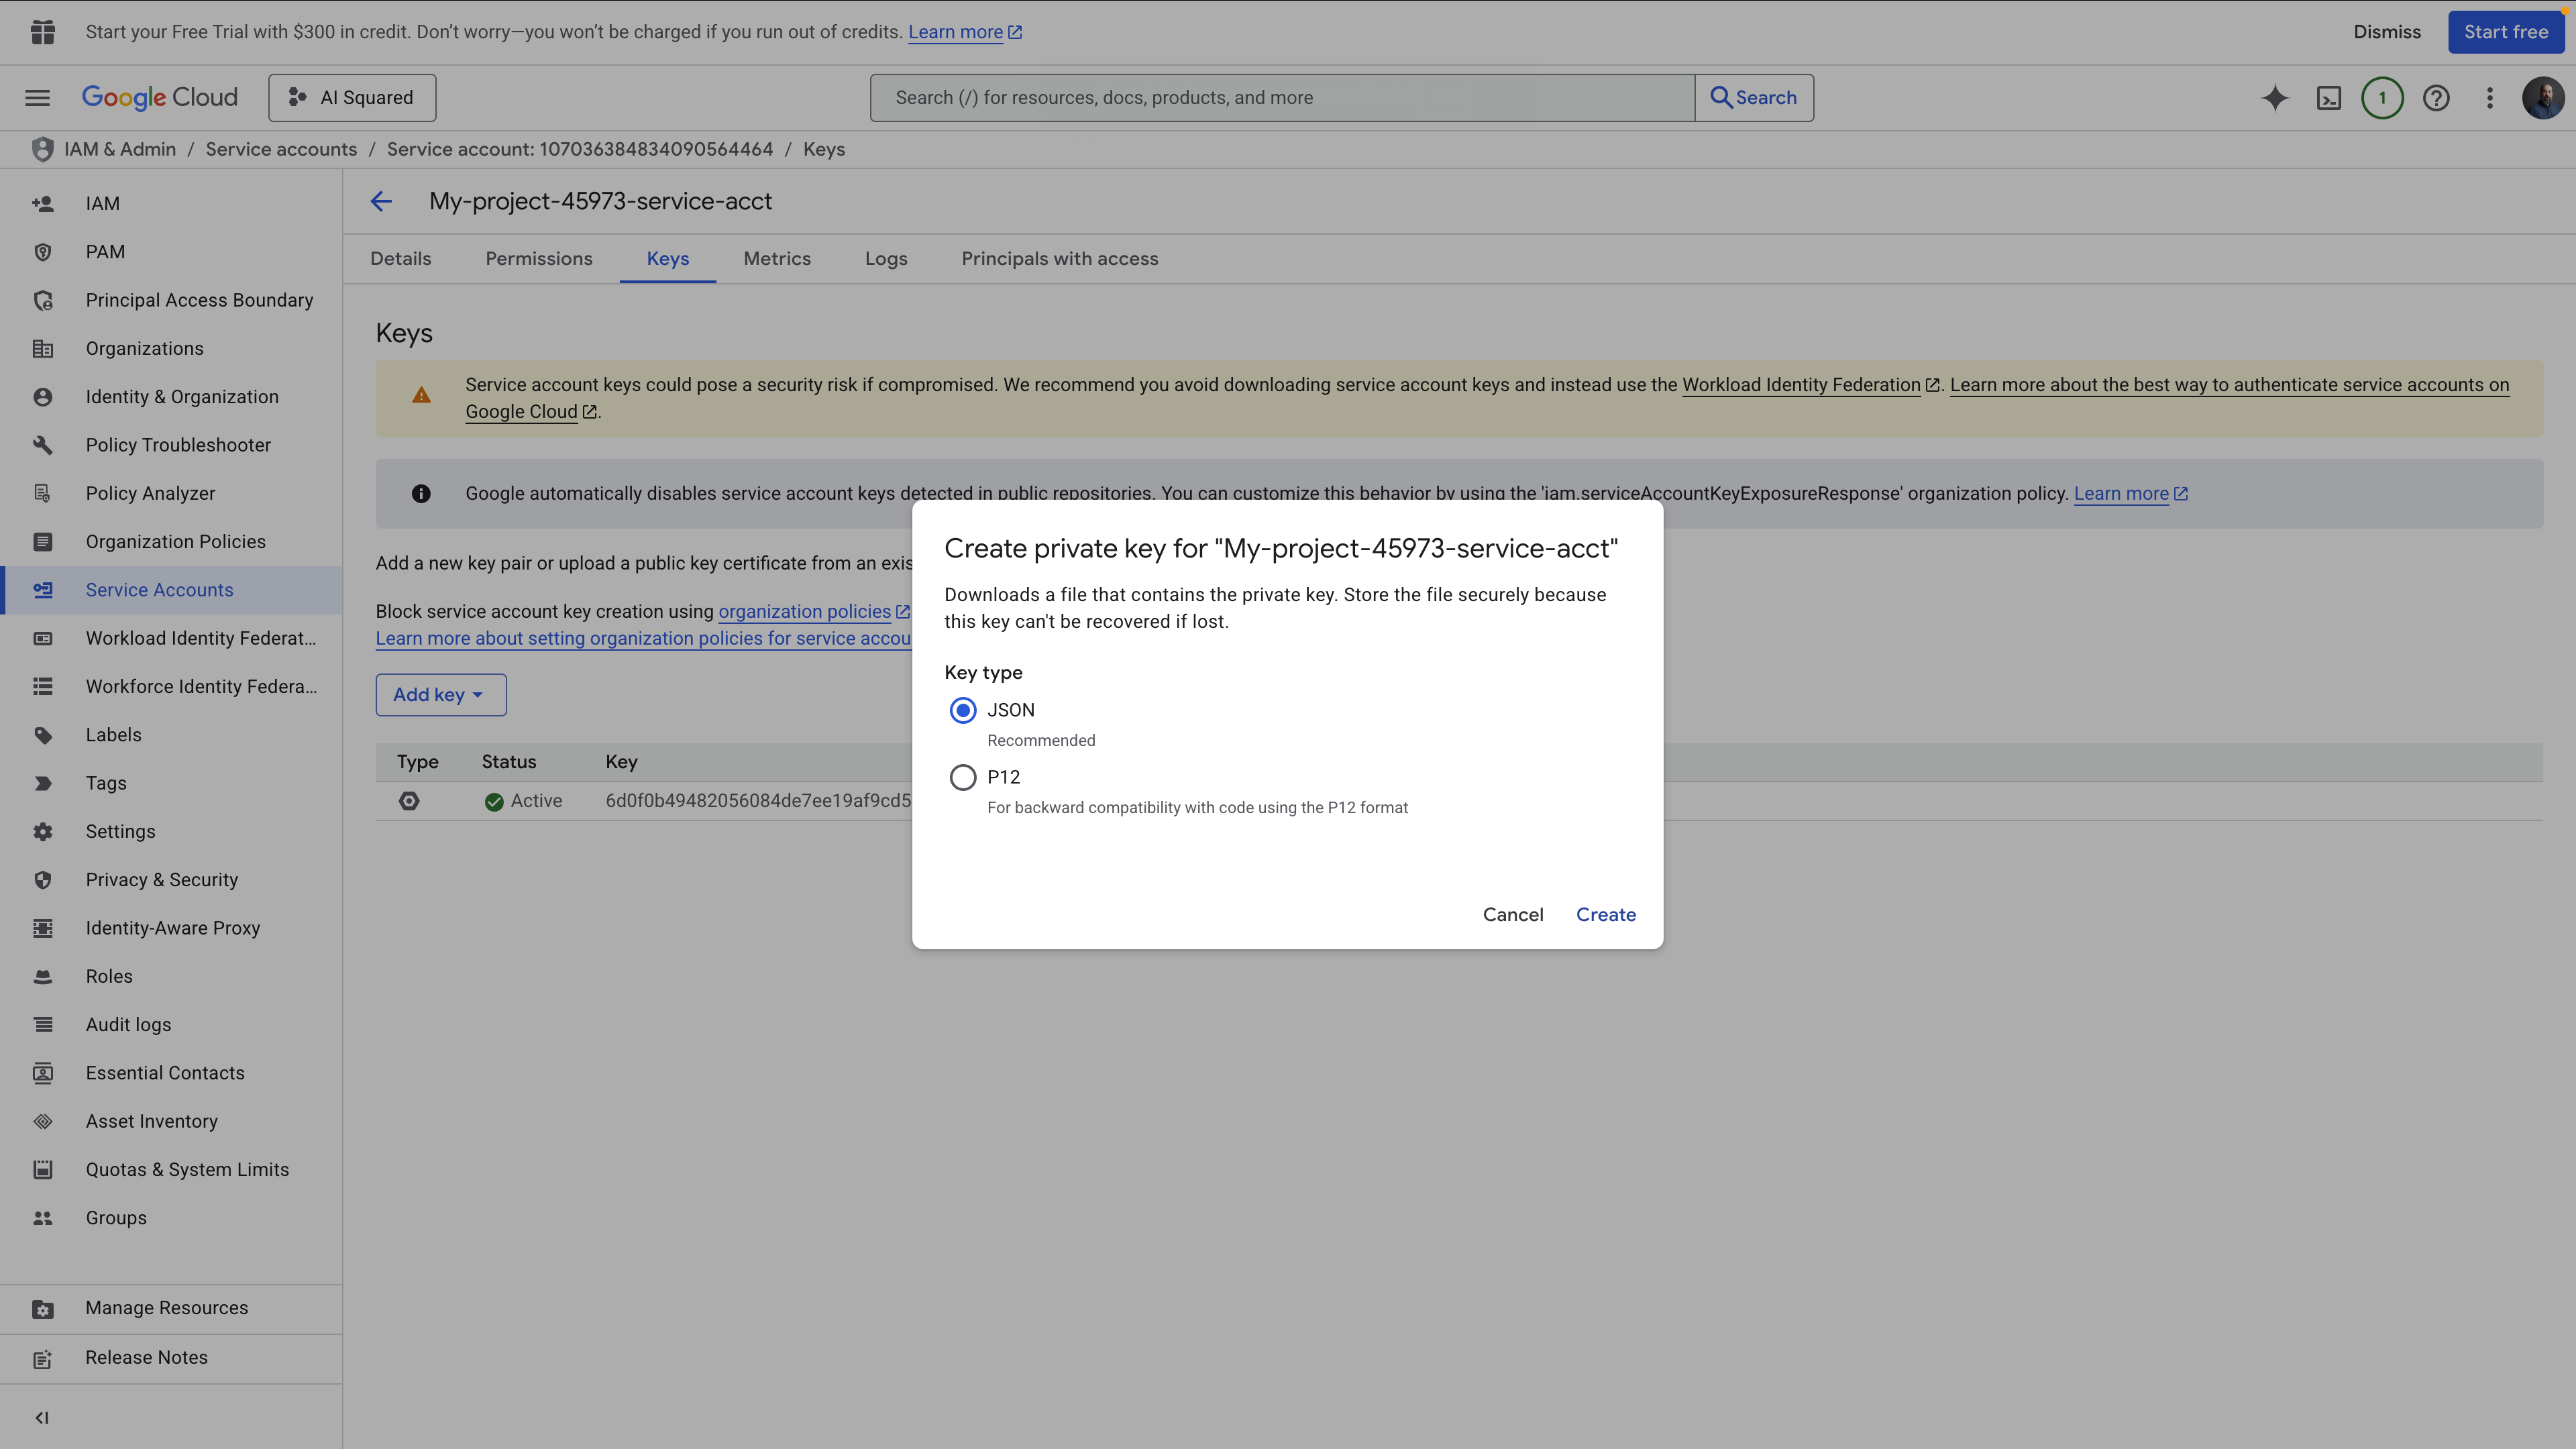Click the Asset Inventory diamond icon
This screenshot has height=1449, width=2576.
[43, 1121]
